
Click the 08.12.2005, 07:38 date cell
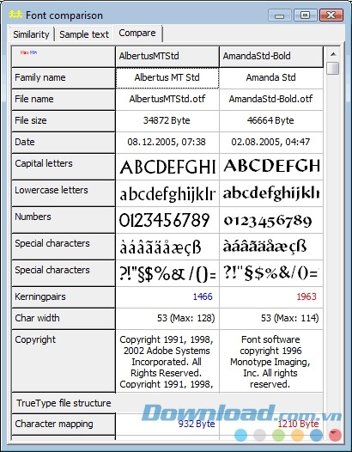pyautogui.click(x=167, y=143)
